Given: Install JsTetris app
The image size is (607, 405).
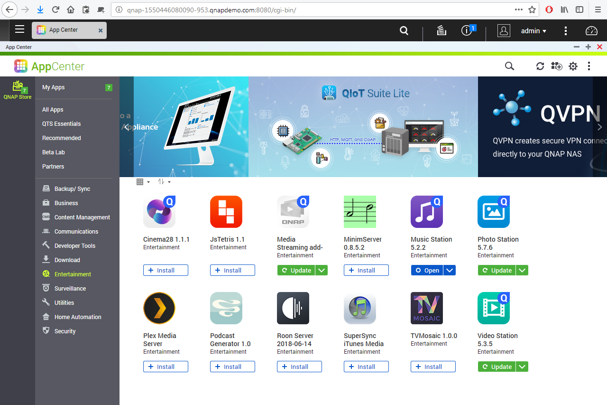Looking at the screenshot, I should tap(232, 270).
